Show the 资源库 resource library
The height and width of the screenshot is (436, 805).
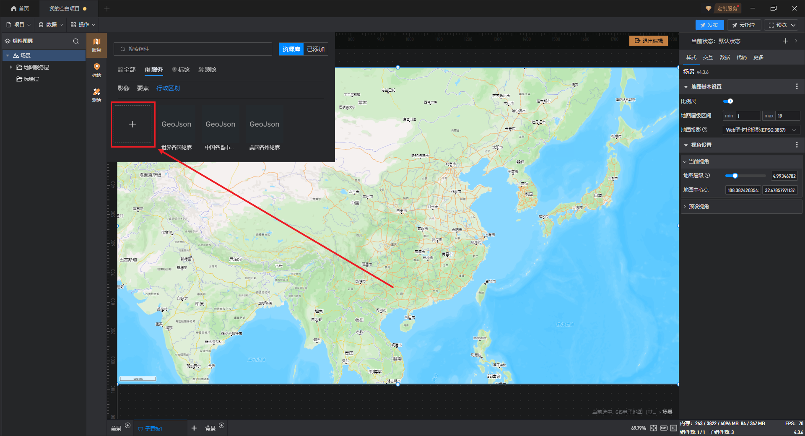pos(291,49)
